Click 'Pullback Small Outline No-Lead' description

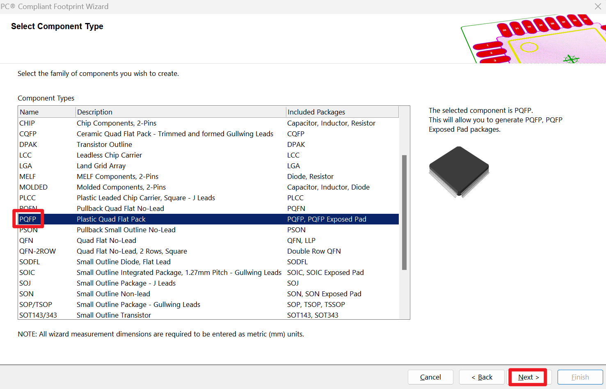click(x=126, y=230)
